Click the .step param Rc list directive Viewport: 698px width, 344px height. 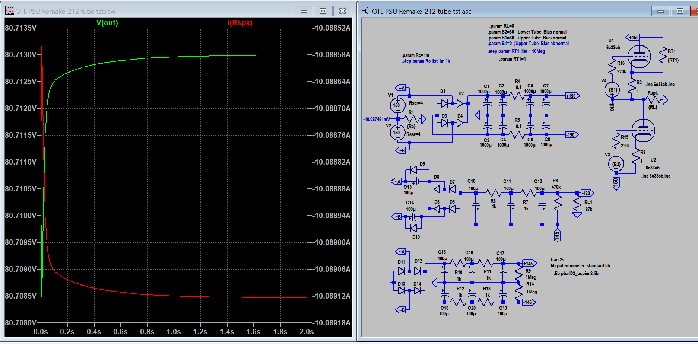point(426,61)
